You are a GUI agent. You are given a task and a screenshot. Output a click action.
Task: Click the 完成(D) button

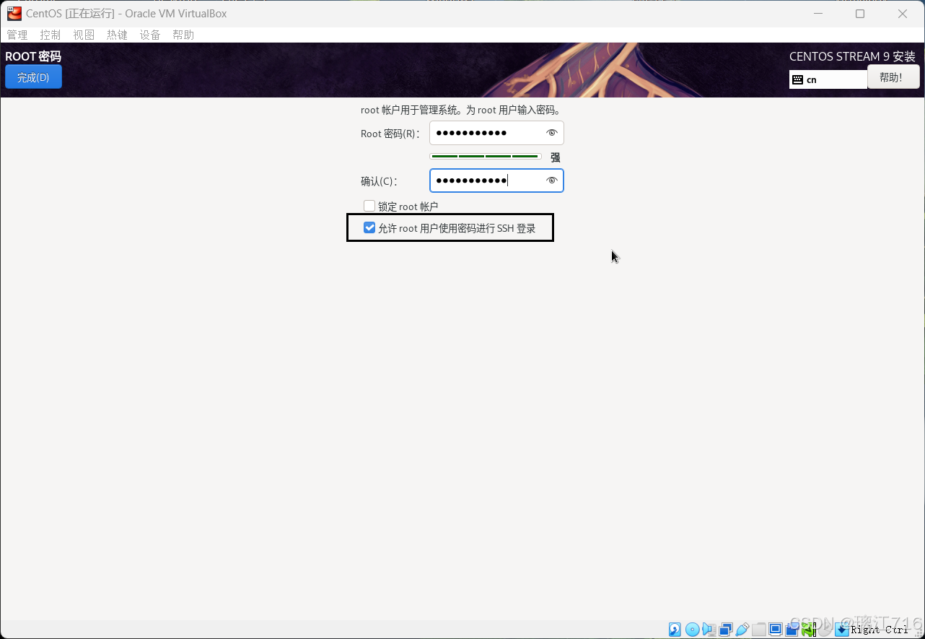click(x=33, y=77)
